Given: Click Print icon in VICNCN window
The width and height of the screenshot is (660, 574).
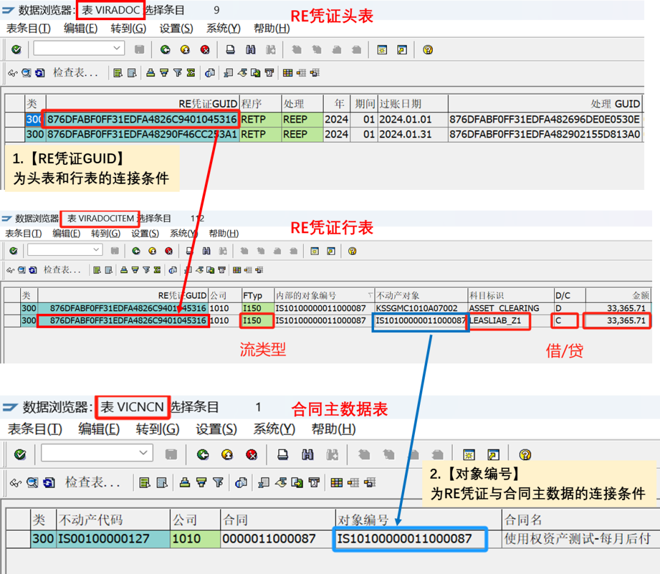Looking at the screenshot, I should (x=283, y=454).
